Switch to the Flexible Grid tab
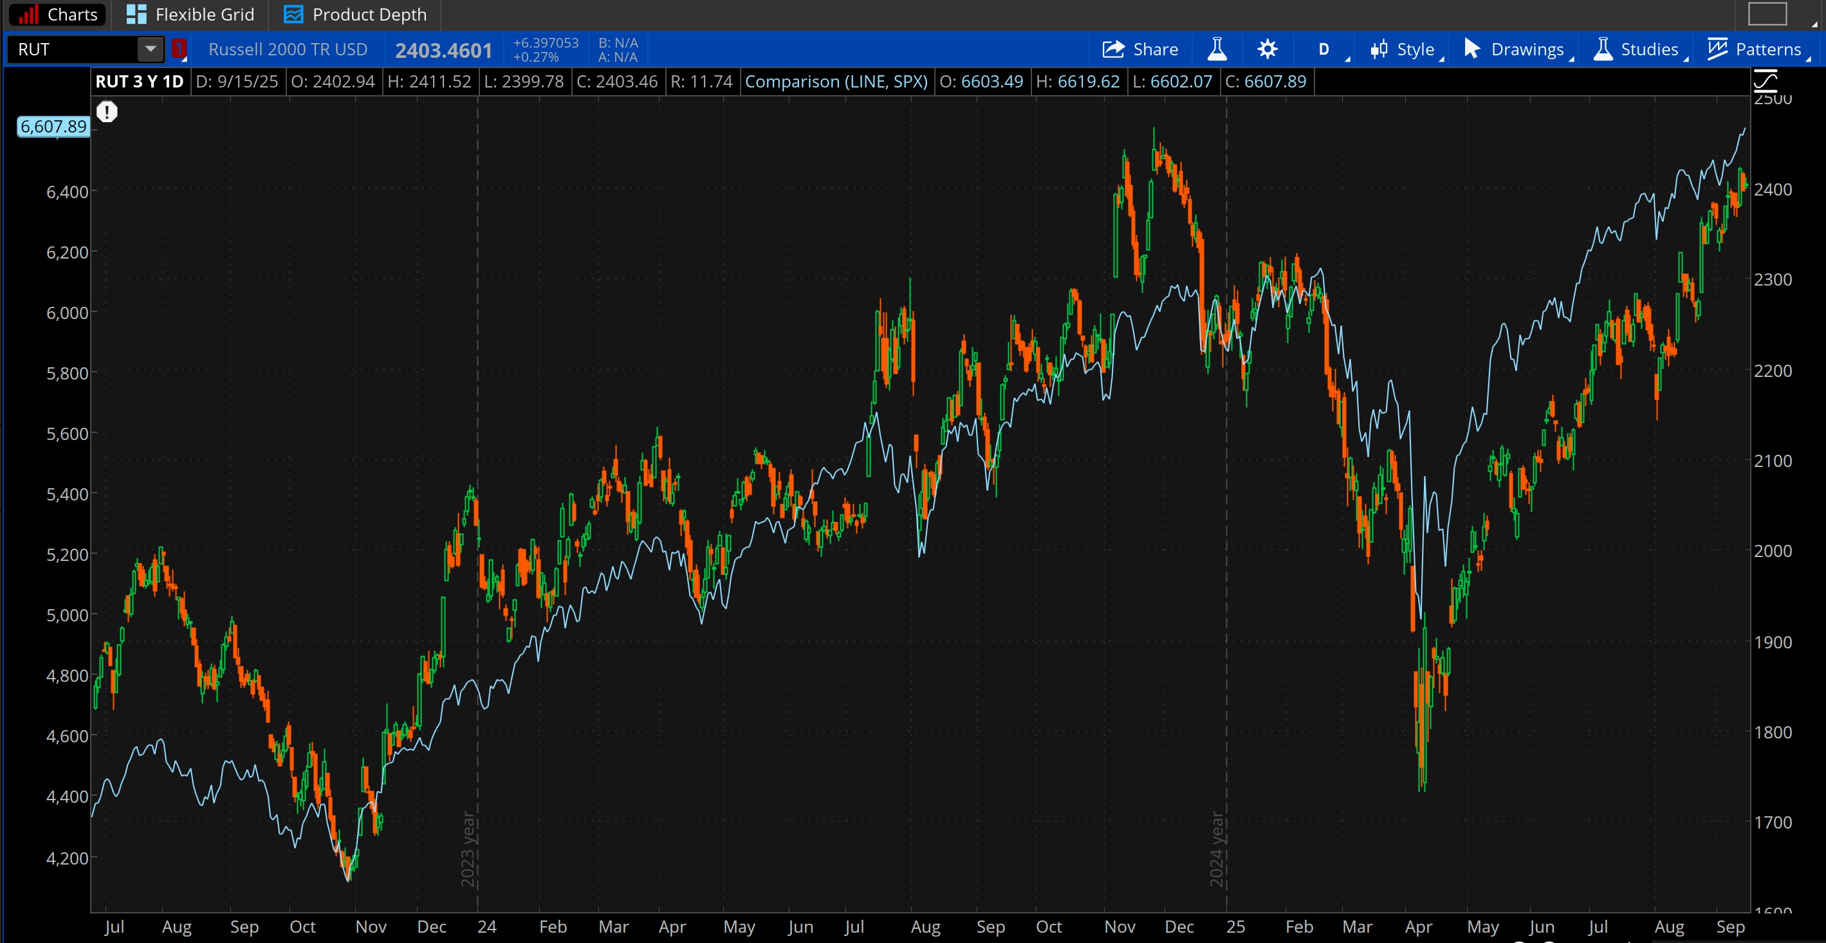The width and height of the screenshot is (1826, 943). (190, 14)
